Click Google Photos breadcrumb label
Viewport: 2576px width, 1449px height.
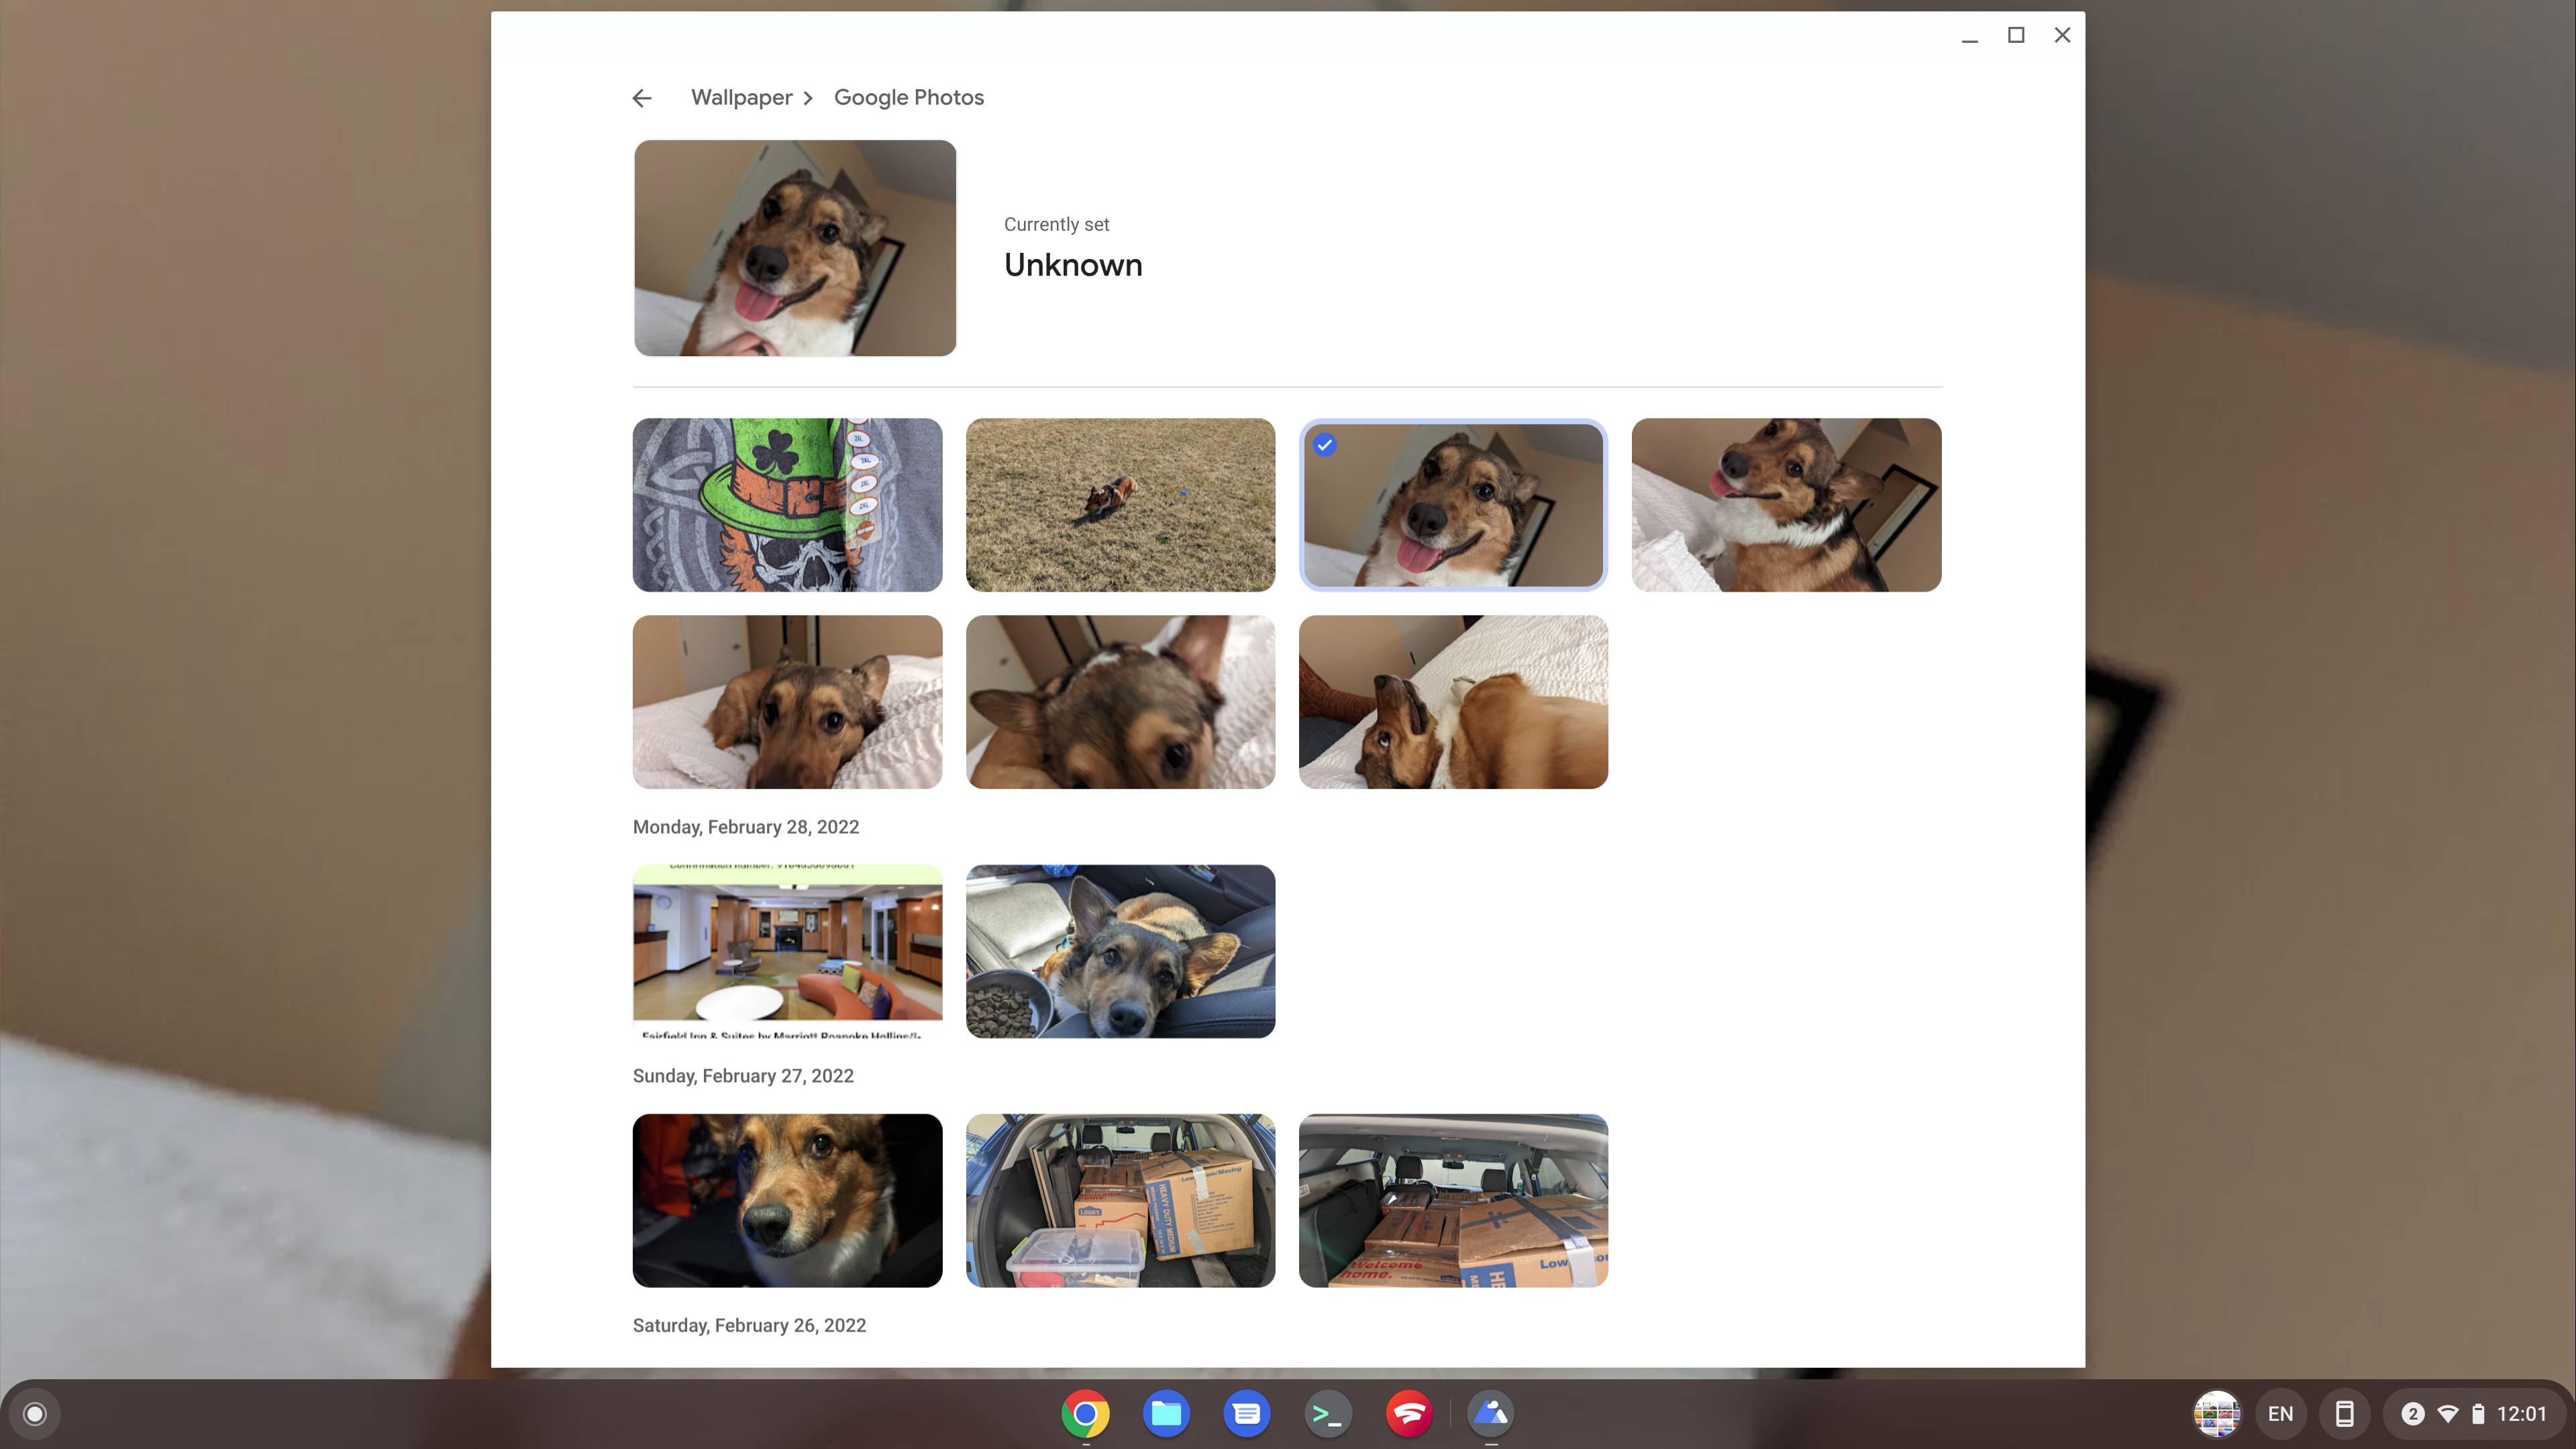point(908,98)
